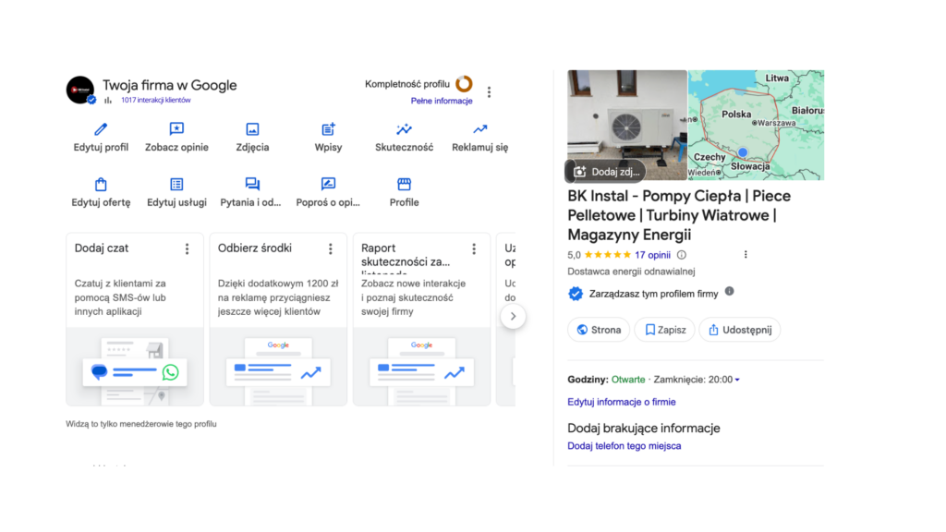Open the 17 opinii reviews link
Screen dimensions: 946x532
(x=652, y=255)
